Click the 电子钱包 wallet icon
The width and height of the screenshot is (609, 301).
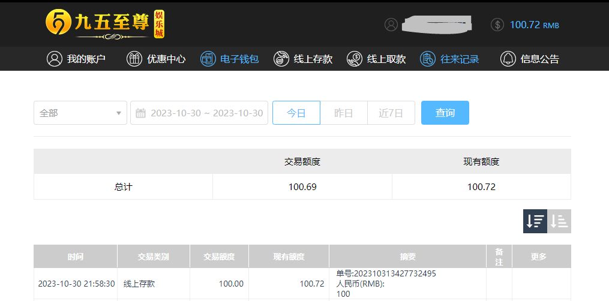pos(208,59)
